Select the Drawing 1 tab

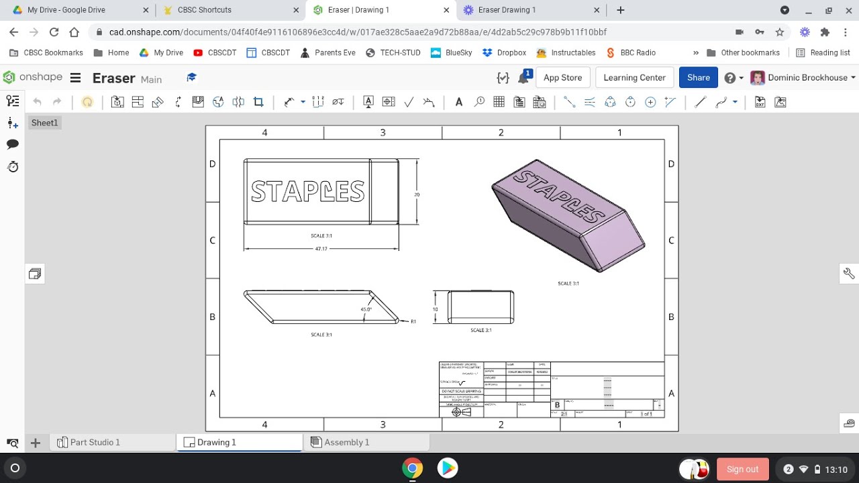click(x=240, y=442)
